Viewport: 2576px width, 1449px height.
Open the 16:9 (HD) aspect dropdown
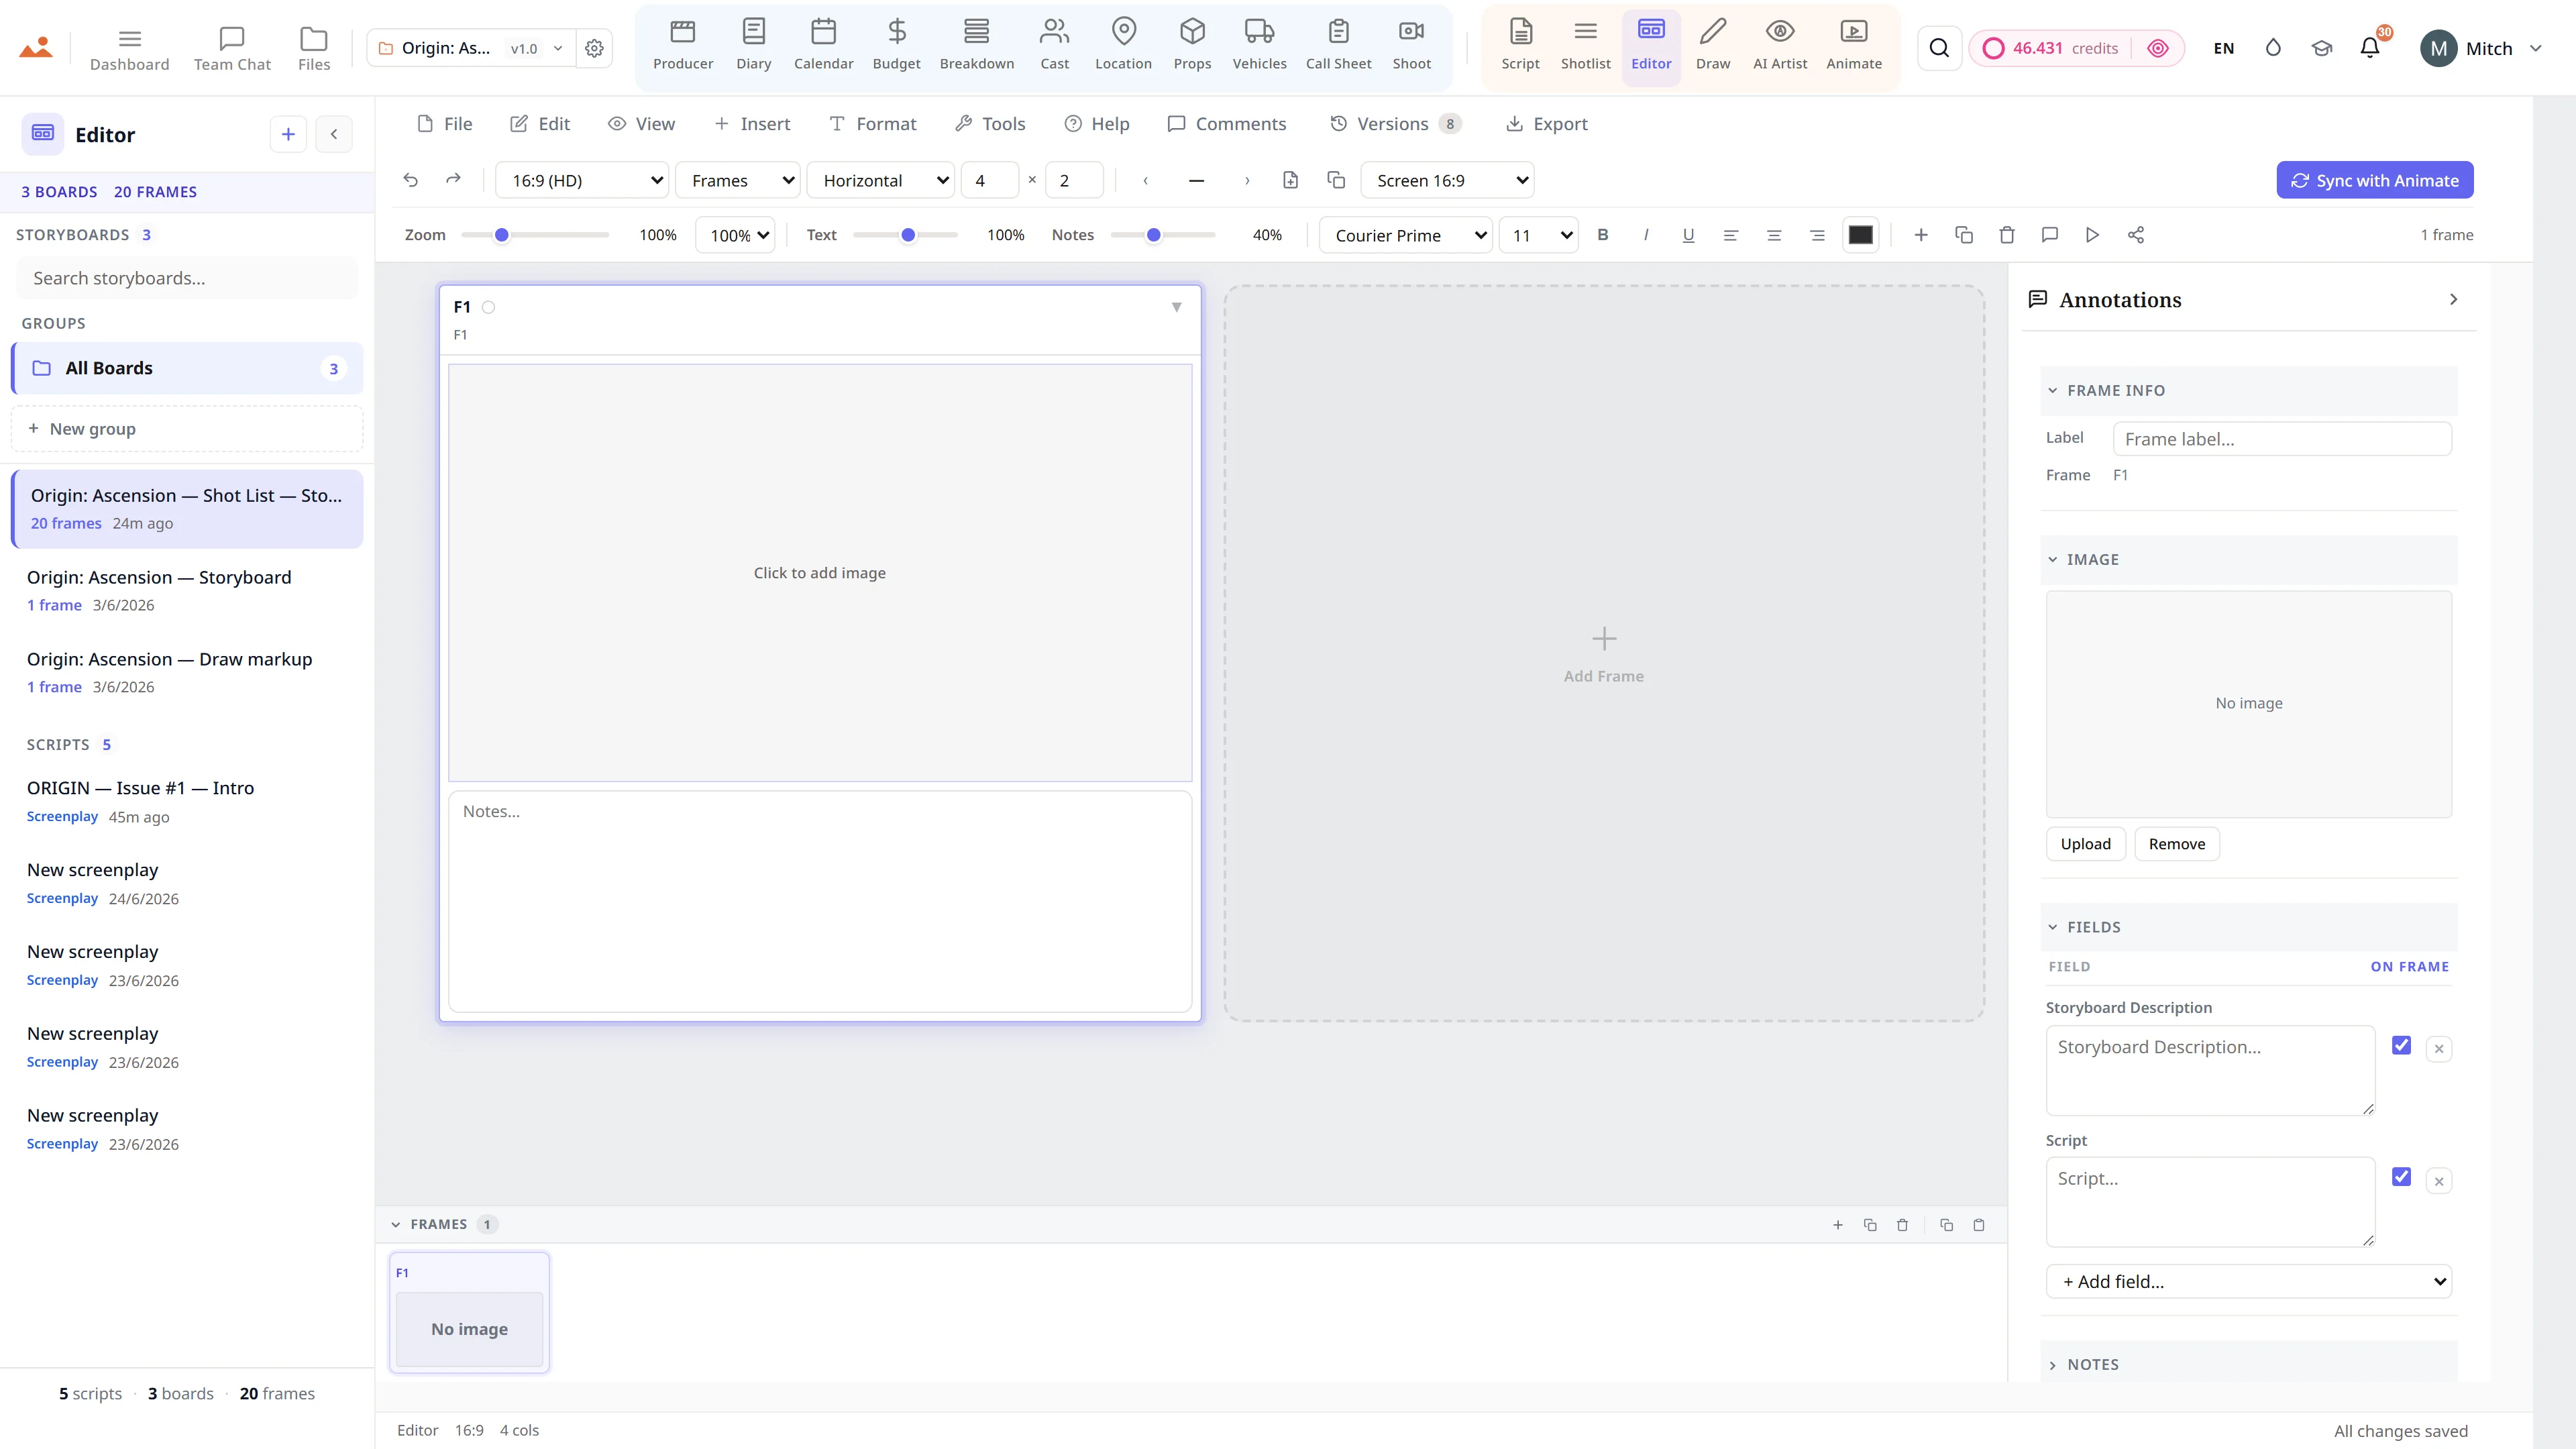(582, 180)
